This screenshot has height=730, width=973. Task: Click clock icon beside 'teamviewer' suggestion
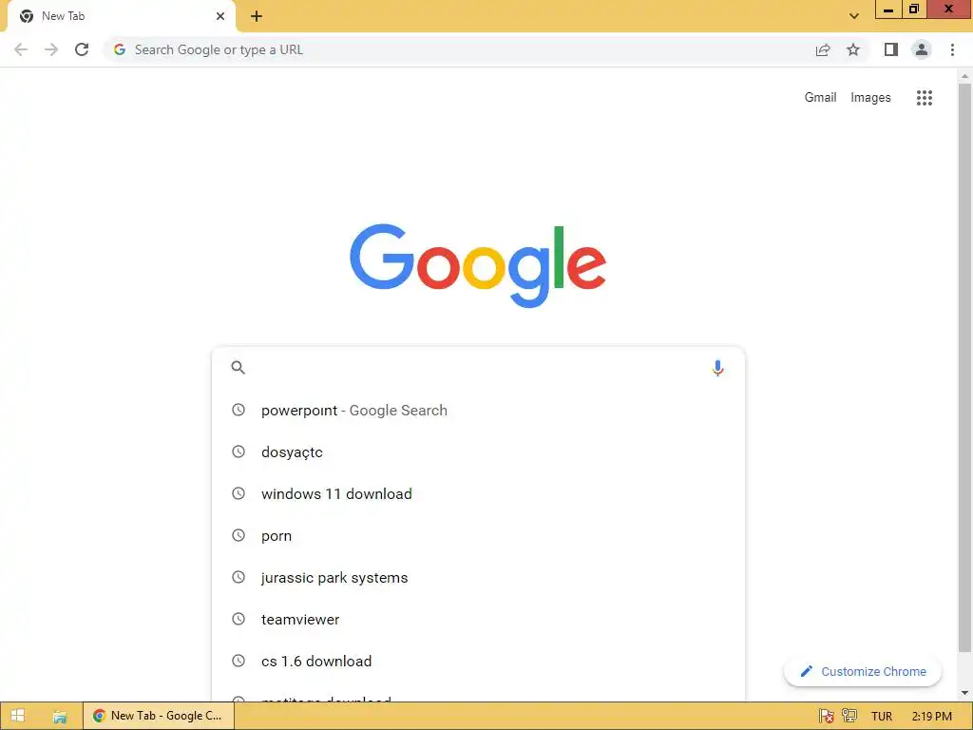coord(238,619)
